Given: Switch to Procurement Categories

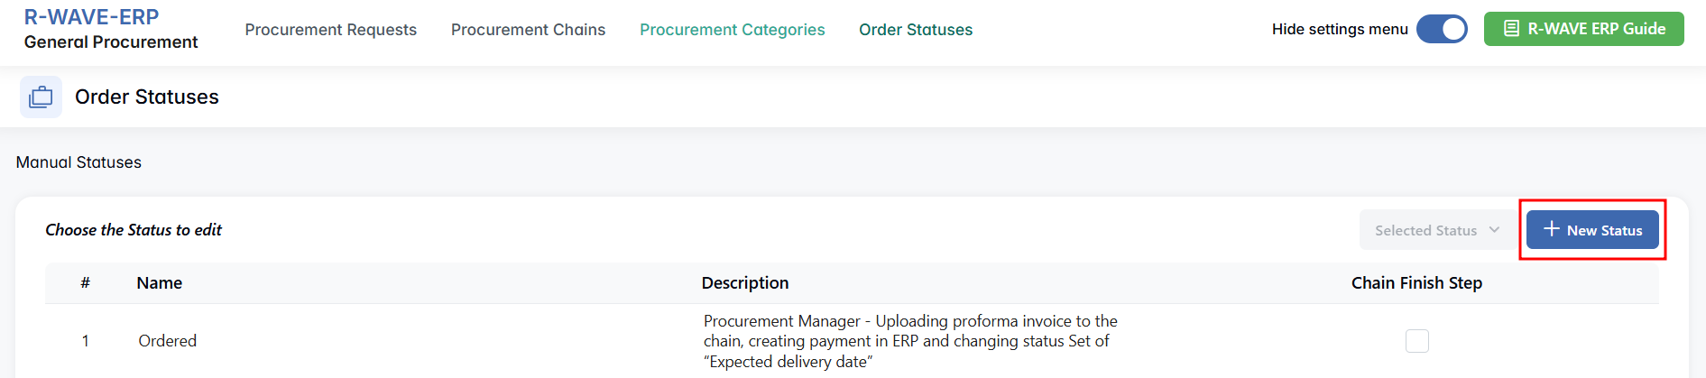Looking at the screenshot, I should point(732,30).
